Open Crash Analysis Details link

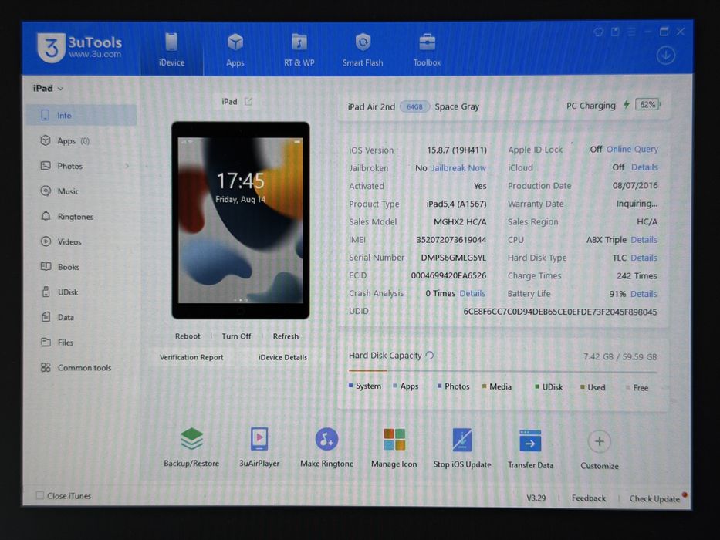coord(472,293)
